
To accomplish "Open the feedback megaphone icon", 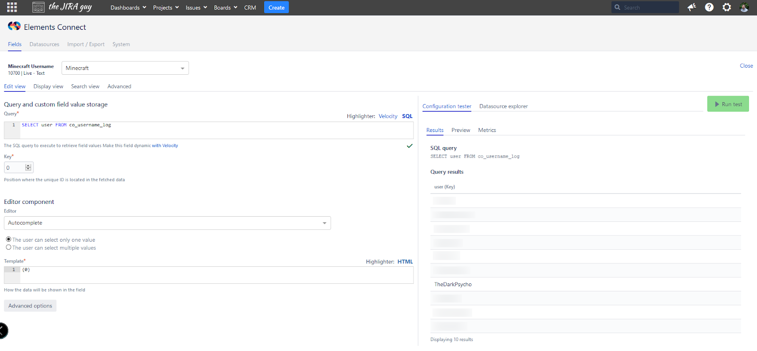I will click(x=692, y=7).
